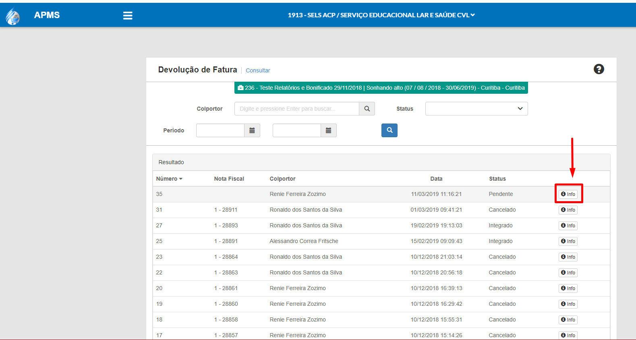Click date 15/02/2019 09:09:43

click(x=436, y=241)
